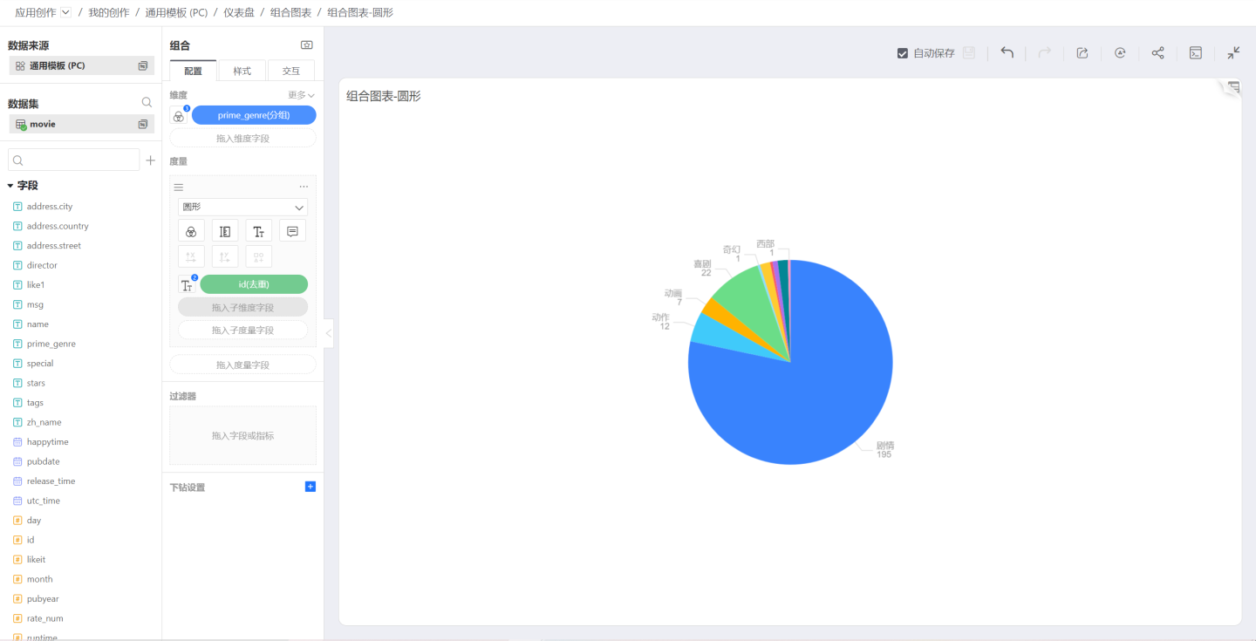Image resolution: width=1256 pixels, height=641 pixels.
Task: Click the chart type switch icon beside 组合
Action: (x=306, y=45)
